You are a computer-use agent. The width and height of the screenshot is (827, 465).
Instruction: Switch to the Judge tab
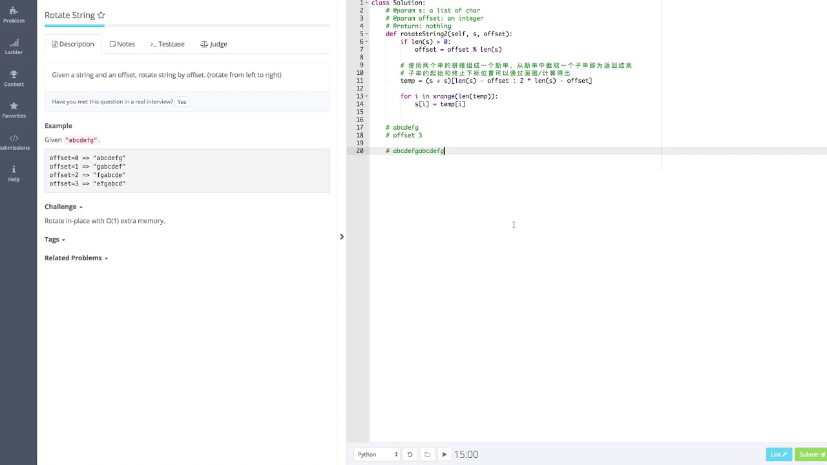click(x=214, y=44)
